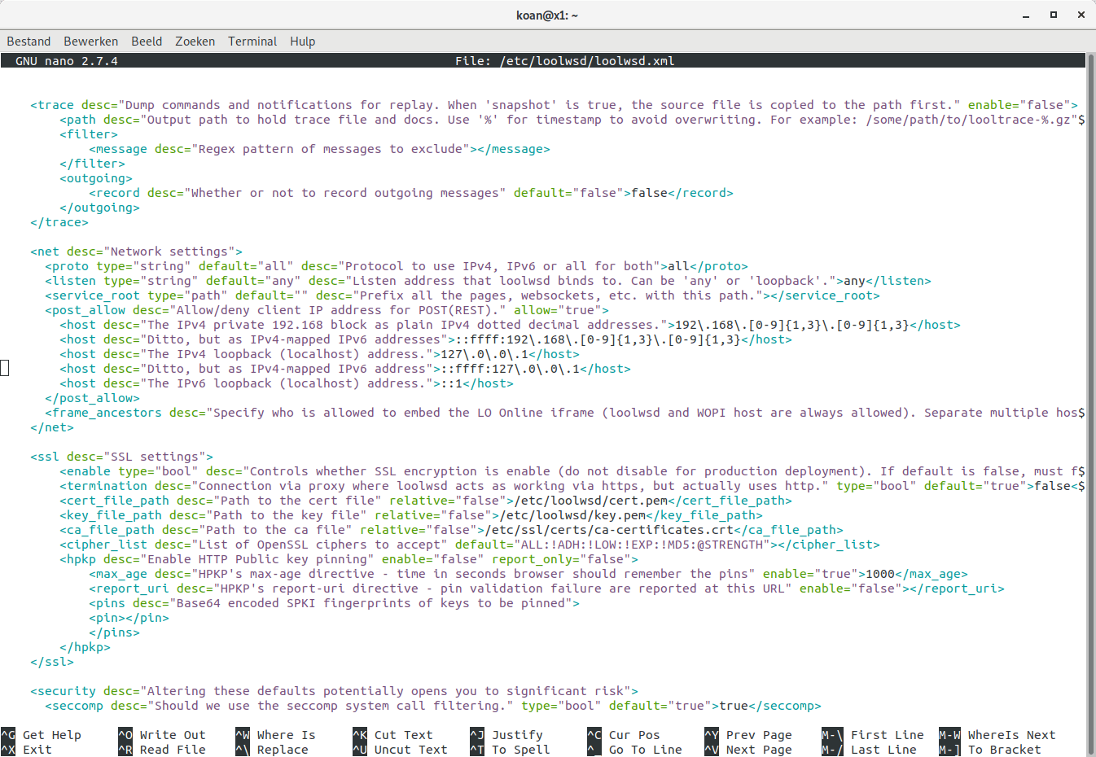Click the <post_allow tag name
The width and height of the screenshot is (1096, 757).
(x=85, y=310)
